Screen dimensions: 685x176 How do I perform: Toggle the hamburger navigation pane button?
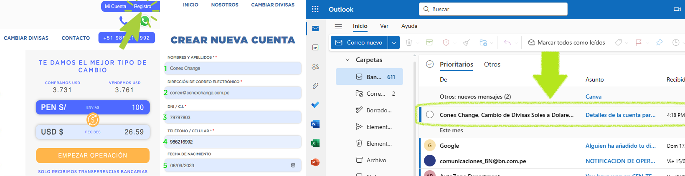pos(338,26)
